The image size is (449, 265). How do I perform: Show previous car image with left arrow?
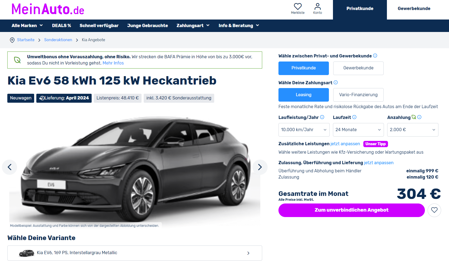pos(9,167)
